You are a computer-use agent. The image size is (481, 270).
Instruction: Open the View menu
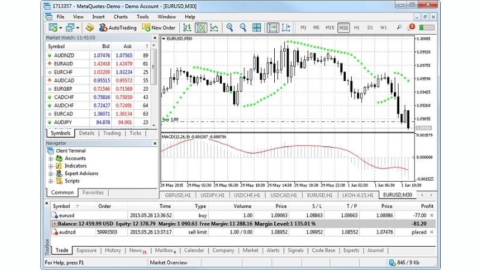(78, 17)
